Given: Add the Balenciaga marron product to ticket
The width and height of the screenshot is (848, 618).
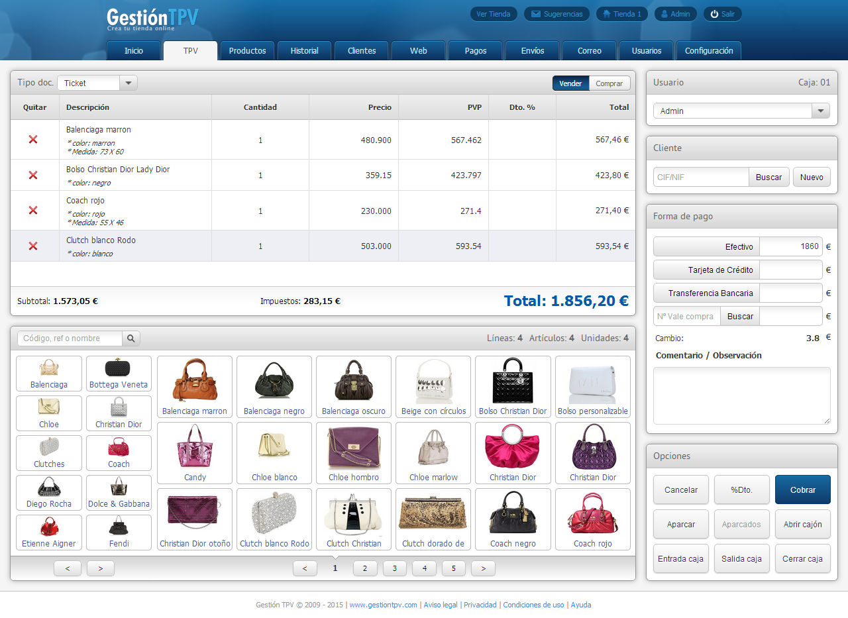Looking at the screenshot, I should coord(195,387).
